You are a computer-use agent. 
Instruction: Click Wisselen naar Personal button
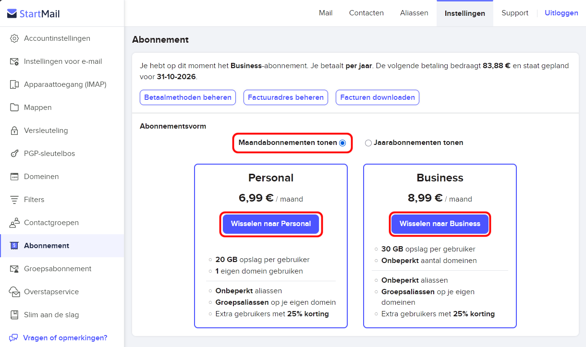[271, 224]
